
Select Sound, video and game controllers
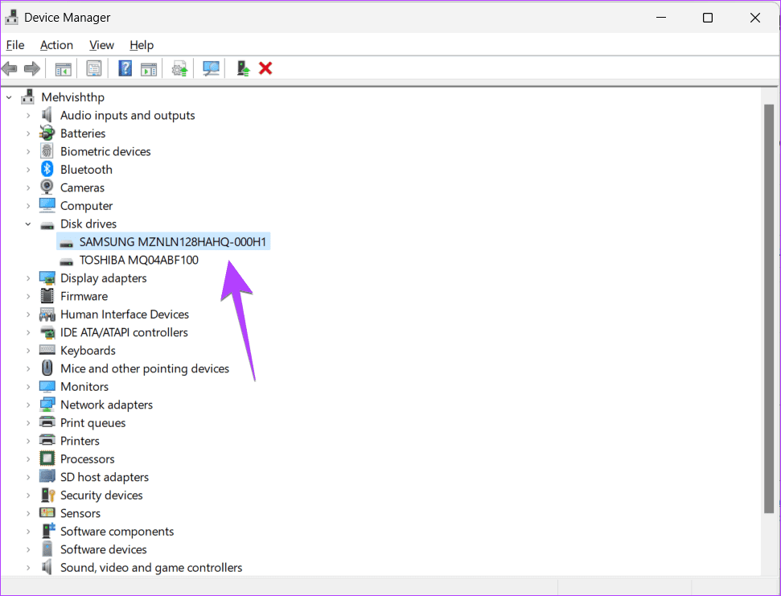[x=151, y=568]
